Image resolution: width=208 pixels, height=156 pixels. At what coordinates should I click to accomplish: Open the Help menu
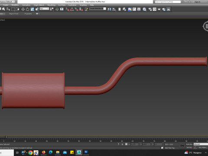92,5
